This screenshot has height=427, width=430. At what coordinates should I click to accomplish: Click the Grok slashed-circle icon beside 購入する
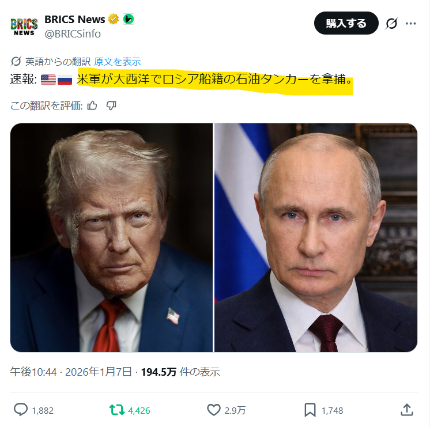coord(391,23)
